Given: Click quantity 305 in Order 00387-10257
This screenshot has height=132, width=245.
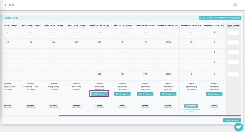Looking at the screenshot, I should tap(77, 42).
